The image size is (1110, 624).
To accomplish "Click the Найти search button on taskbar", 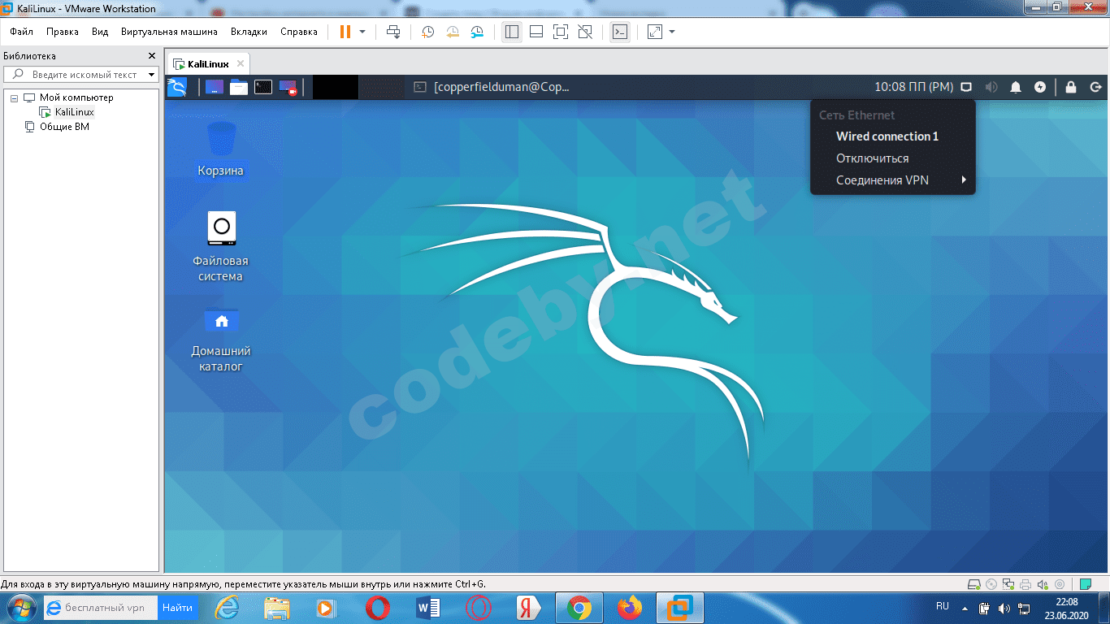I will click(177, 607).
